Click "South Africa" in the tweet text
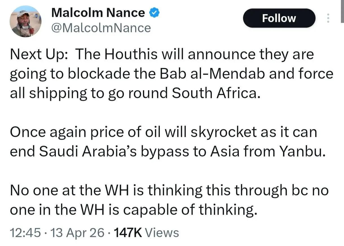344x246 pixels. click(x=215, y=93)
